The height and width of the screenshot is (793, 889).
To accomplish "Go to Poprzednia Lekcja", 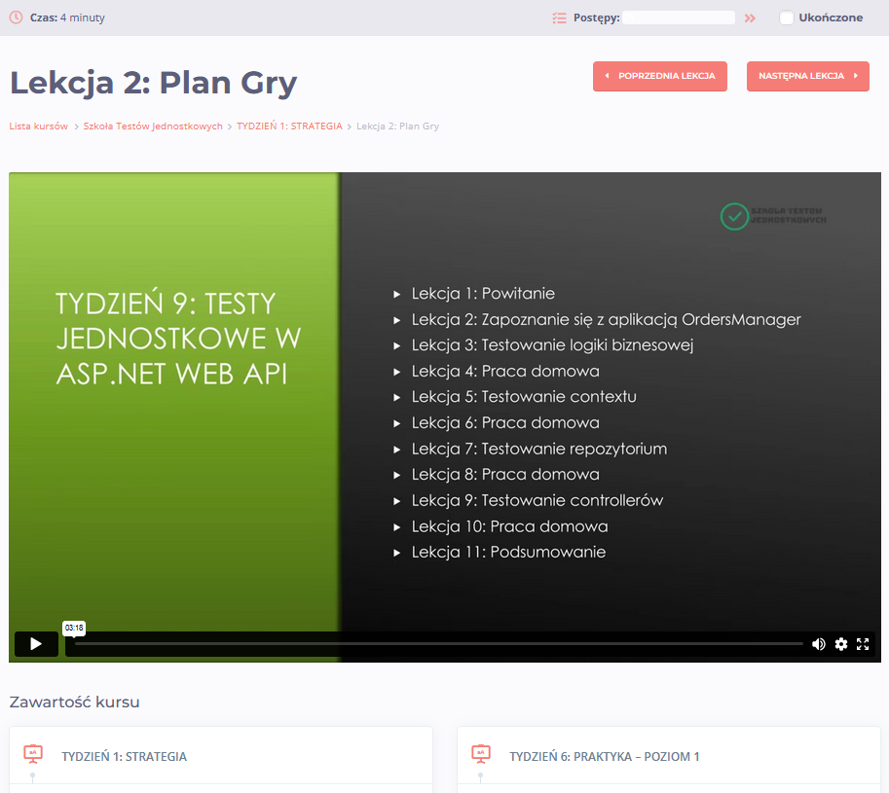I will tap(660, 76).
